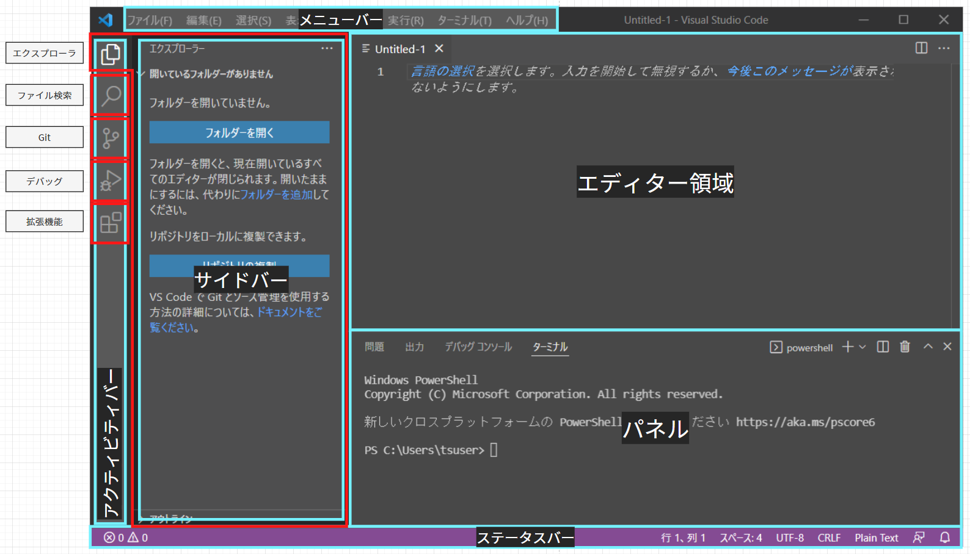970x554 pixels.
Task: Open the https://aka.ms/pscore6 terminal link
Action: 805,422
